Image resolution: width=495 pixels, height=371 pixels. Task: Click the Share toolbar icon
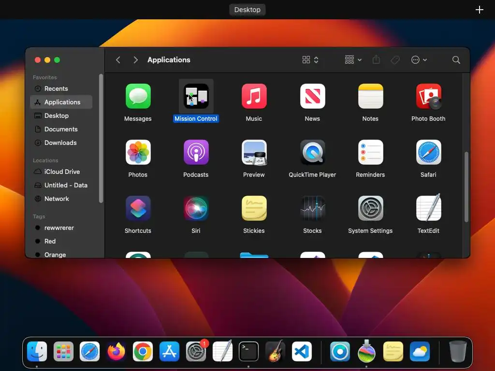376,59
